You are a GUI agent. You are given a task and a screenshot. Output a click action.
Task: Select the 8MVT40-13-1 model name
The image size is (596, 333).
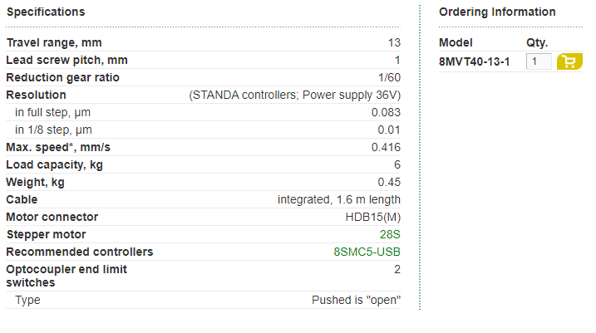474,61
